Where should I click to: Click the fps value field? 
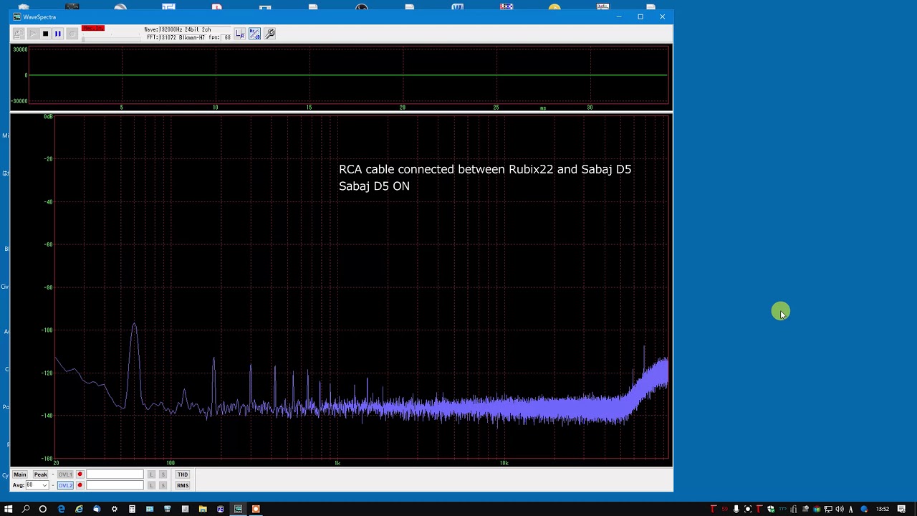pos(227,37)
